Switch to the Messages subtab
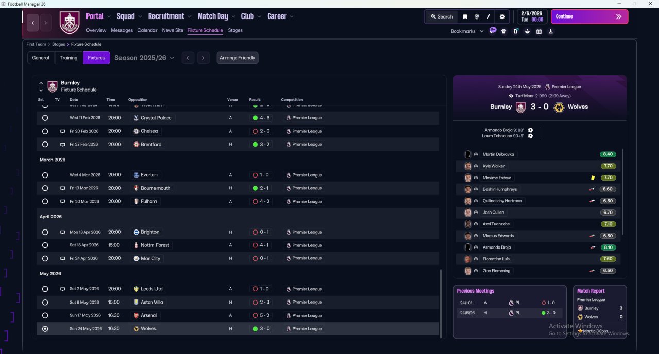The width and height of the screenshot is (659, 354). pyautogui.click(x=122, y=30)
